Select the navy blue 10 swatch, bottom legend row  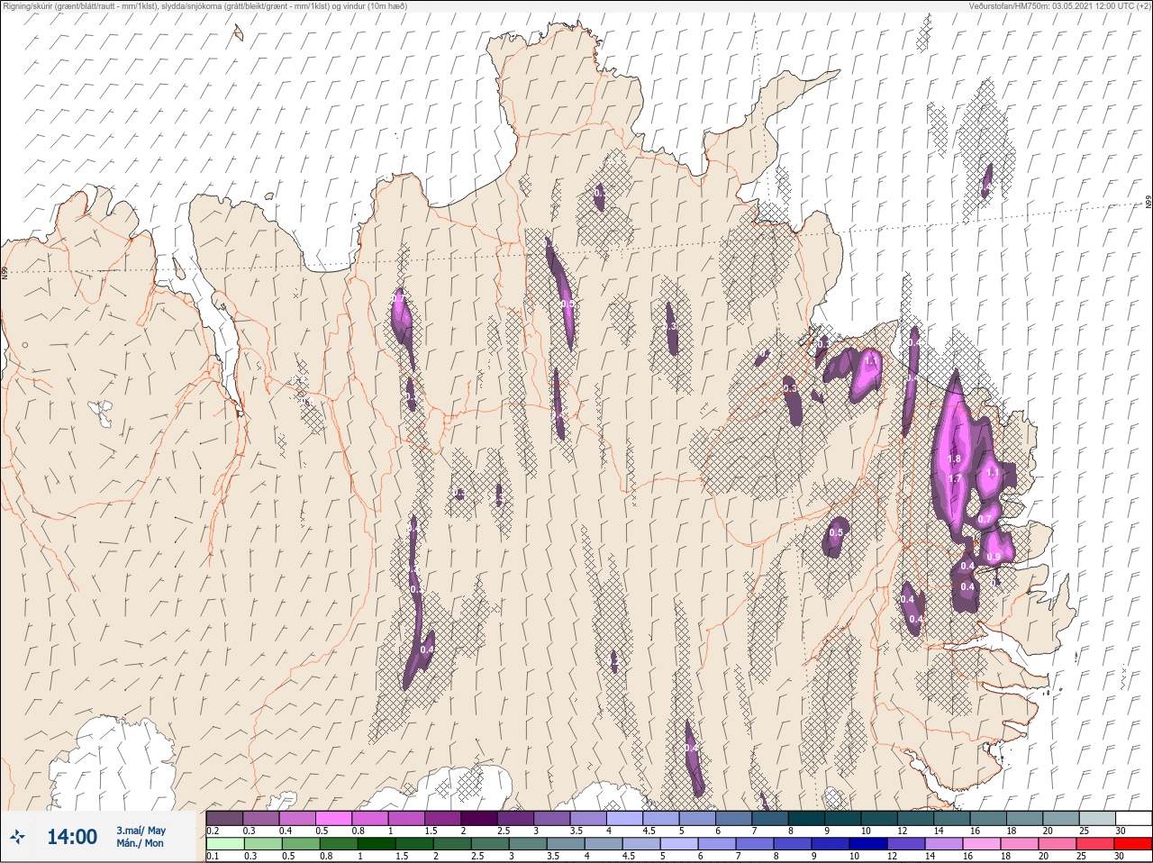(868, 844)
